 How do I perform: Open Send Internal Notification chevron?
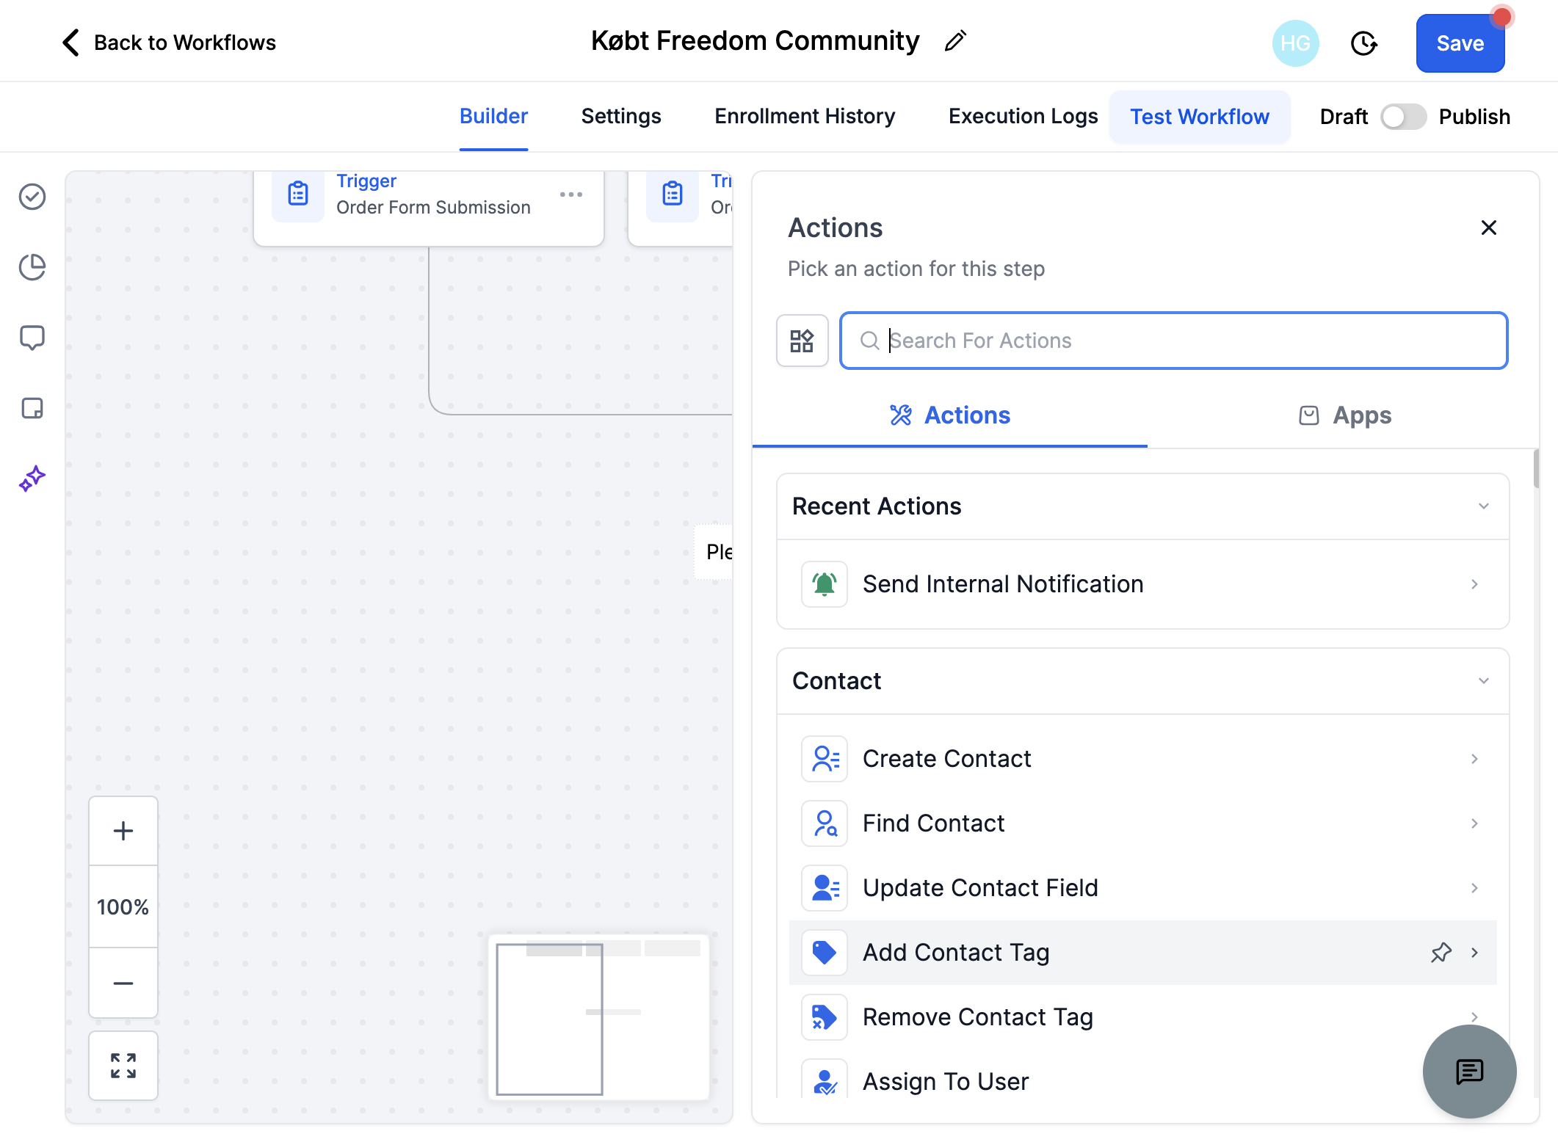point(1474,584)
